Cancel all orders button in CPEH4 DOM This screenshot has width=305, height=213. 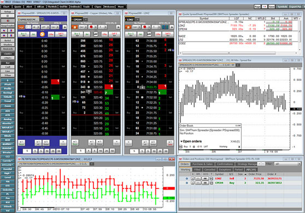click(x=92, y=143)
